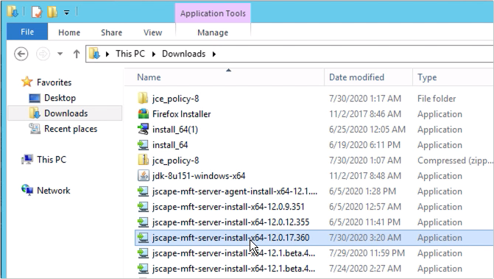
Task: Select jscape-mft-server-install-x64-12.0.12.355
Action: pyautogui.click(x=230, y=222)
